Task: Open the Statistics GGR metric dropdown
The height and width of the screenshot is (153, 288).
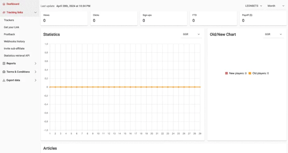Action: (x=191, y=34)
